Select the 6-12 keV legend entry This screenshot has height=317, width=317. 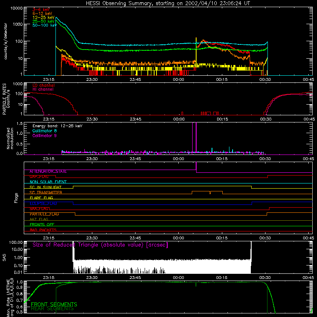click(42, 13)
